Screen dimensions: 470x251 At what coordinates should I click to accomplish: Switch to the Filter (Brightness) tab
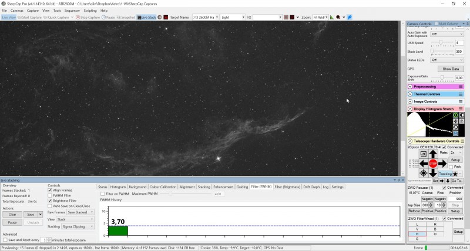coord(287,187)
